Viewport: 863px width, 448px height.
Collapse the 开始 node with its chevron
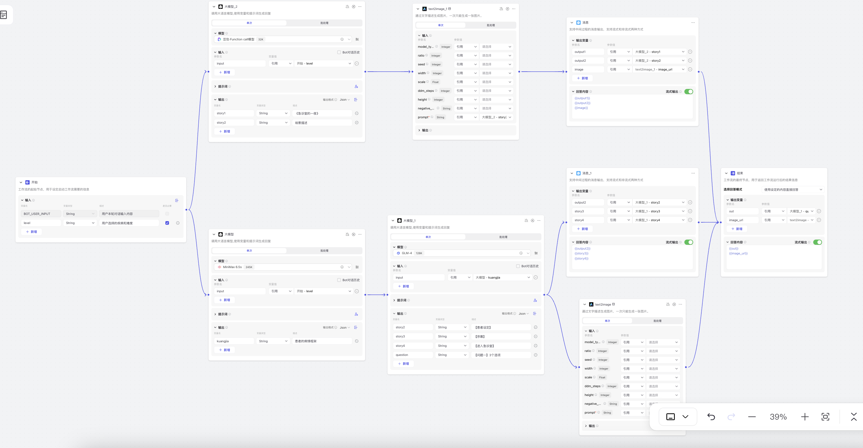(x=21, y=183)
